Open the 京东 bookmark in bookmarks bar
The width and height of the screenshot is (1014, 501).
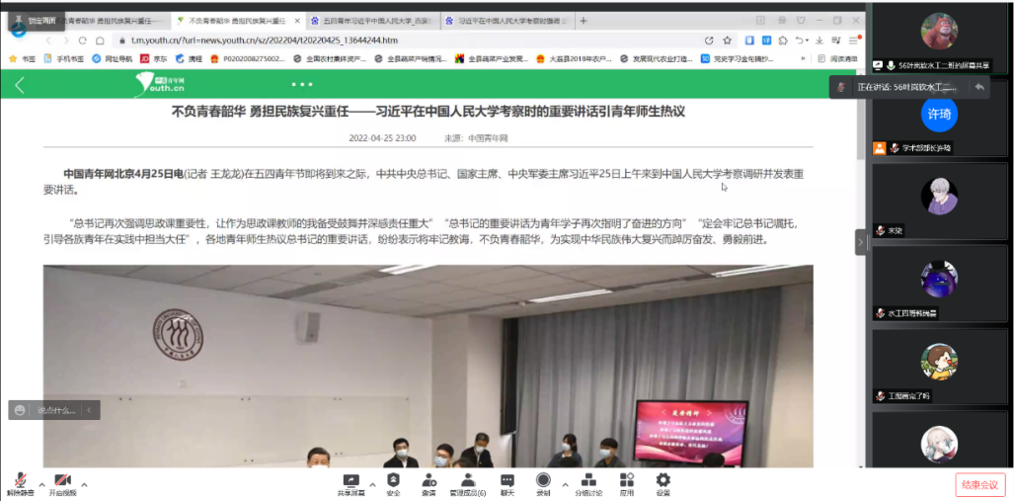coord(153,58)
